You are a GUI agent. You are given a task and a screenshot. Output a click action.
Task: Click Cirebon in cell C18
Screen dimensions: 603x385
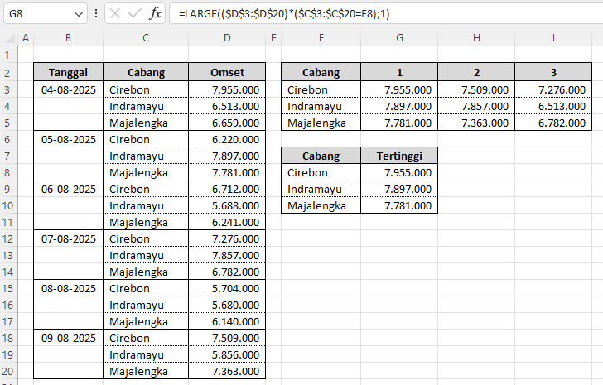(146, 338)
